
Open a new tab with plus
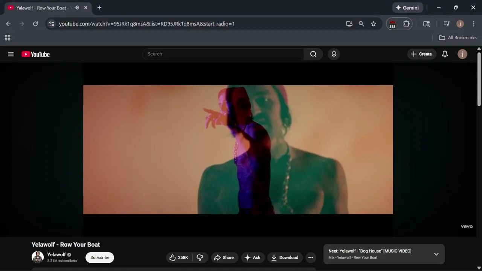pyautogui.click(x=99, y=8)
